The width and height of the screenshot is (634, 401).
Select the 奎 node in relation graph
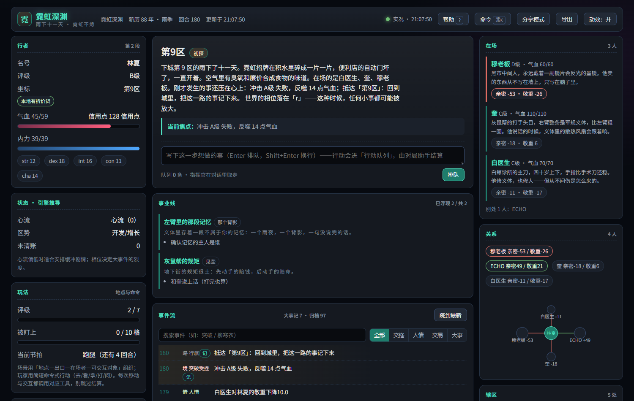(551, 357)
